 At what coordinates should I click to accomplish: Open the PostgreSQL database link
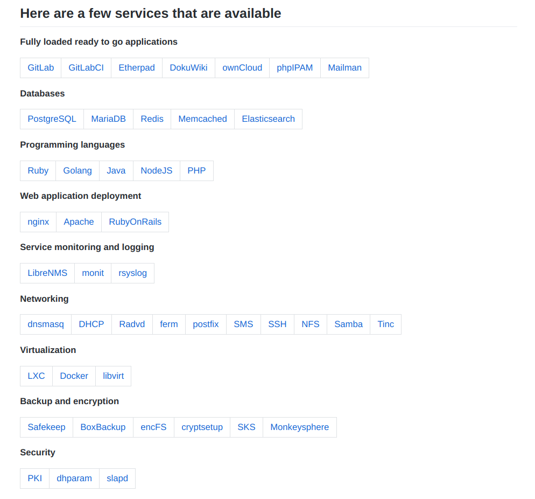(x=52, y=119)
